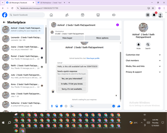This screenshot has height=133, width=167.
Task: Send quick reply Sorry, it's not available.
Action: click(72, 89)
